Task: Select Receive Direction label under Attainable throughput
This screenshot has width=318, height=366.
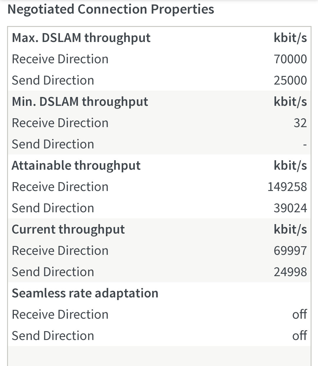Action: [x=60, y=187]
